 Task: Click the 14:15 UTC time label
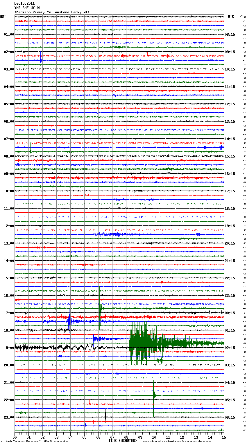point(230,139)
